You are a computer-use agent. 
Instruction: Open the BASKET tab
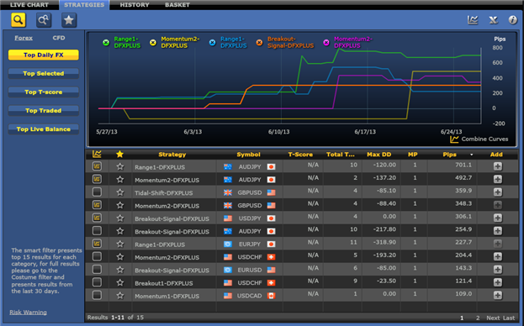[177, 5]
